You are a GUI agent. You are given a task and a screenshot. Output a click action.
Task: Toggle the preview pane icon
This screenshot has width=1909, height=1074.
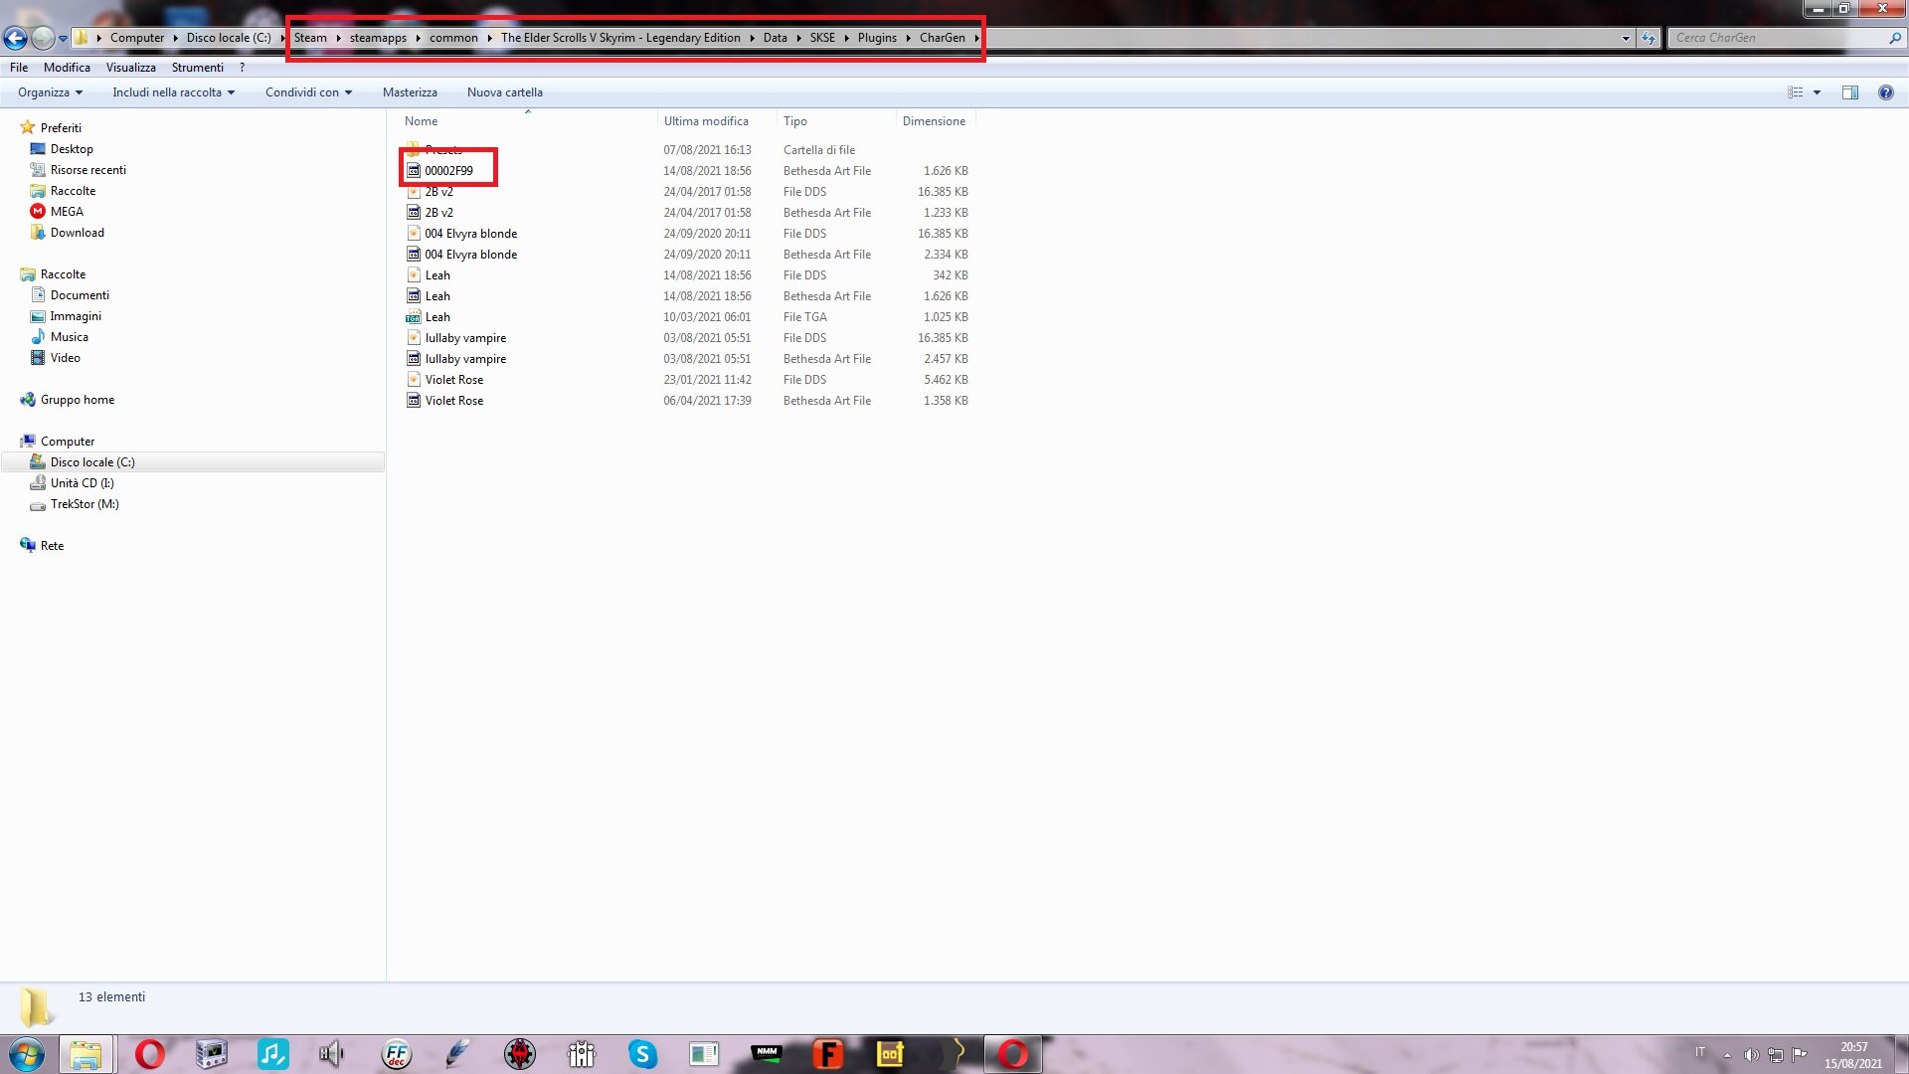1849,92
